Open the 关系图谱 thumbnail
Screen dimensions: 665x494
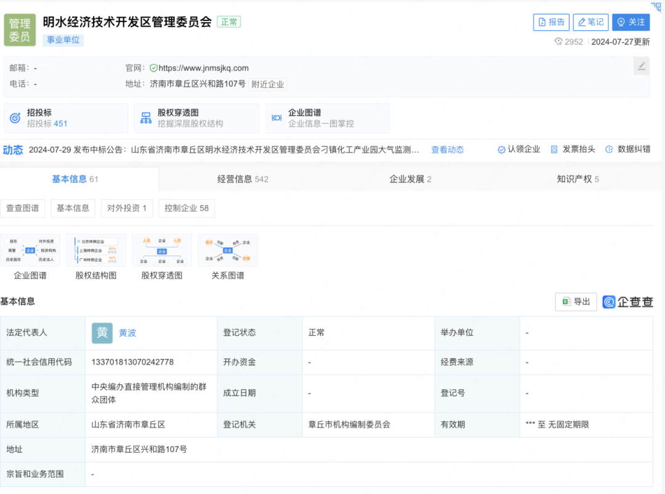pos(228,251)
